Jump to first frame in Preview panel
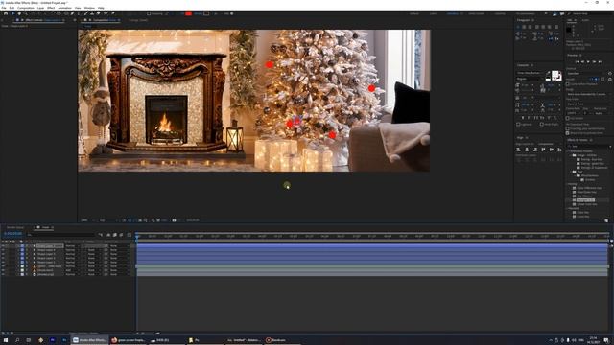This screenshot has height=345, width=614. [578, 61]
